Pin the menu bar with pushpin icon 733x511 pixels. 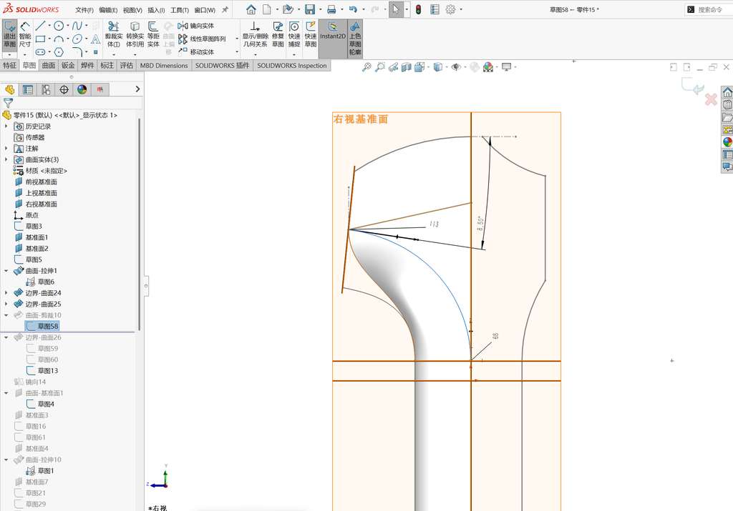point(225,9)
